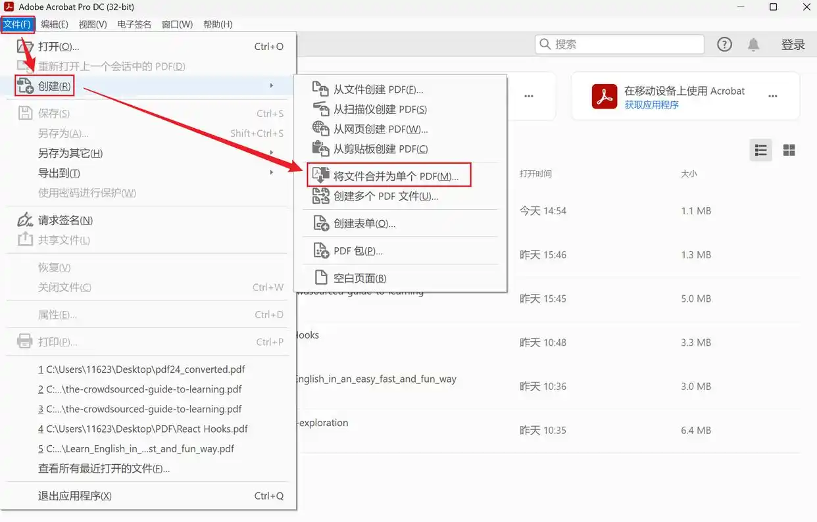Sort by the 打开时间 column header
This screenshot has width=817, height=522.
535,174
